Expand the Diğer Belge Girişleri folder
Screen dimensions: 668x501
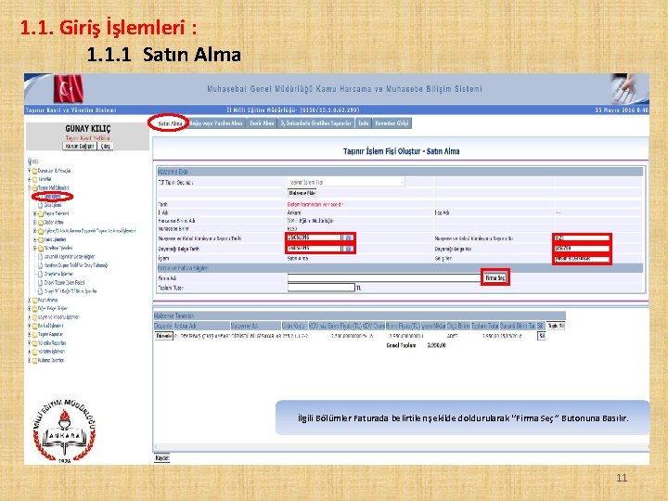(30, 308)
